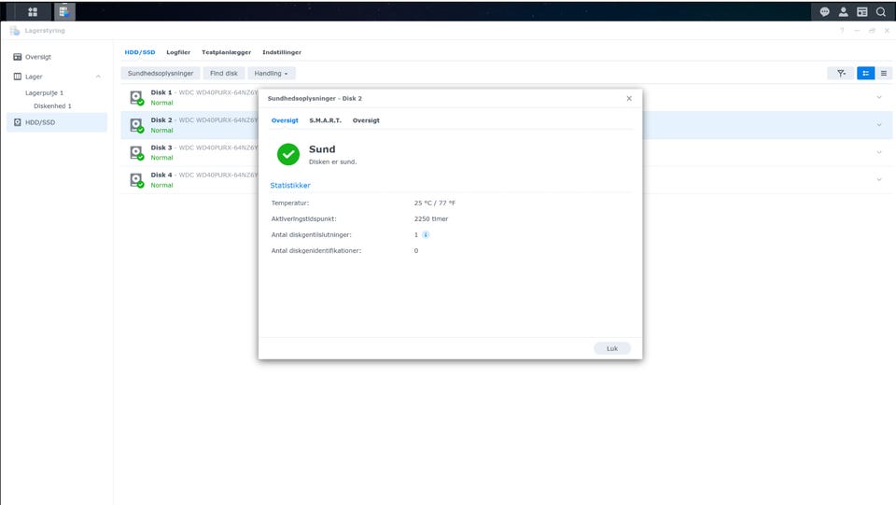Open the Handling dropdown menu
Viewport: 896px width, 505px height.
pos(271,73)
